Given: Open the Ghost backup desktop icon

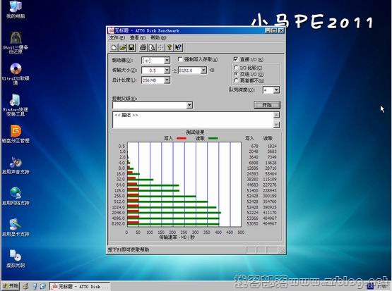Looking at the screenshot, I should click(x=16, y=42).
